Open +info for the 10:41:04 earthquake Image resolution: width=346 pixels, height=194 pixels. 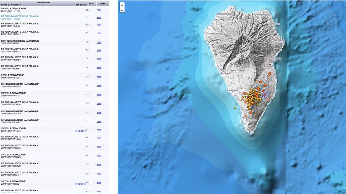point(99,25)
